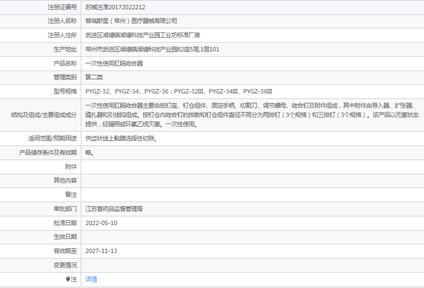424x288 pixels.
Task: Select intended use text 供齿状线上黏膜选择性切除。
Action: point(122,138)
